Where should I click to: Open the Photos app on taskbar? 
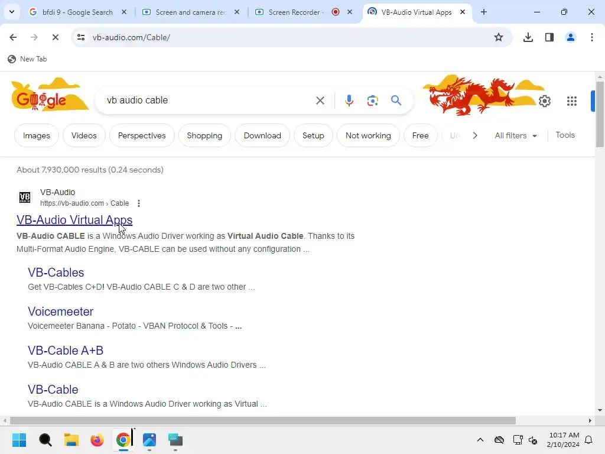[149, 440]
